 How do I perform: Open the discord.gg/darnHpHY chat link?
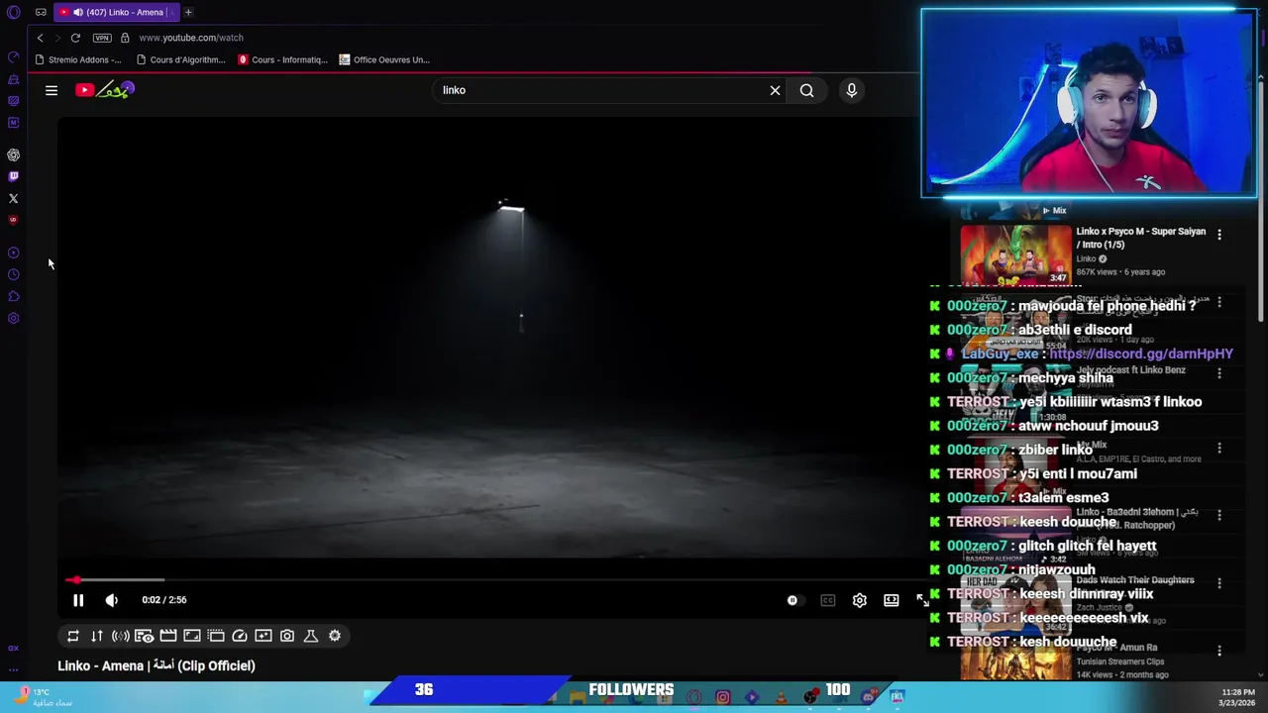(1141, 354)
